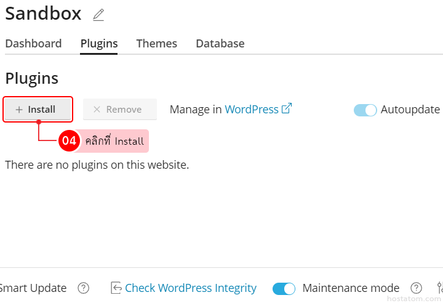Screen dimensions: 443x303
Task: Switch to the Themes tab
Action: click(157, 44)
